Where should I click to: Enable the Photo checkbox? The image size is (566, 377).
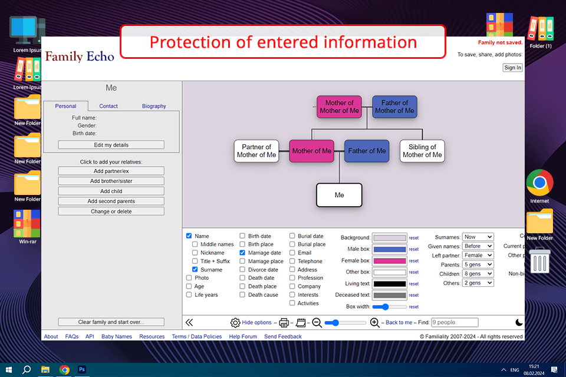point(189,278)
